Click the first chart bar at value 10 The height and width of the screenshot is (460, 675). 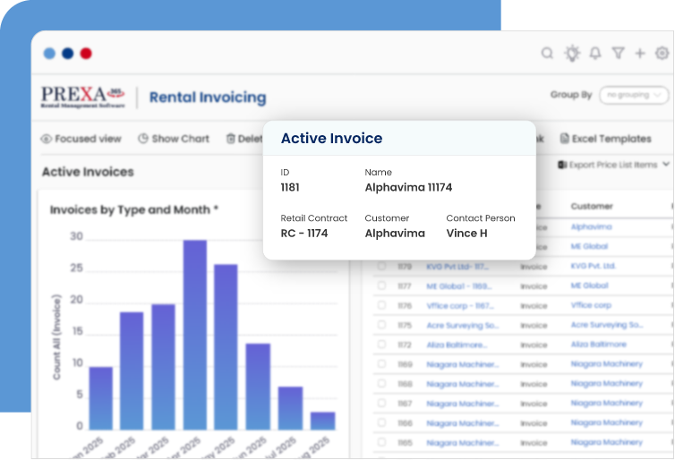(101, 398)
